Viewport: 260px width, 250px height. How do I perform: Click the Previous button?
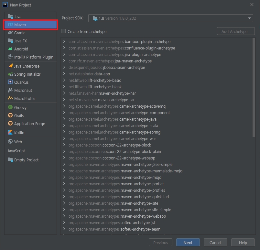tap(160, 243)
